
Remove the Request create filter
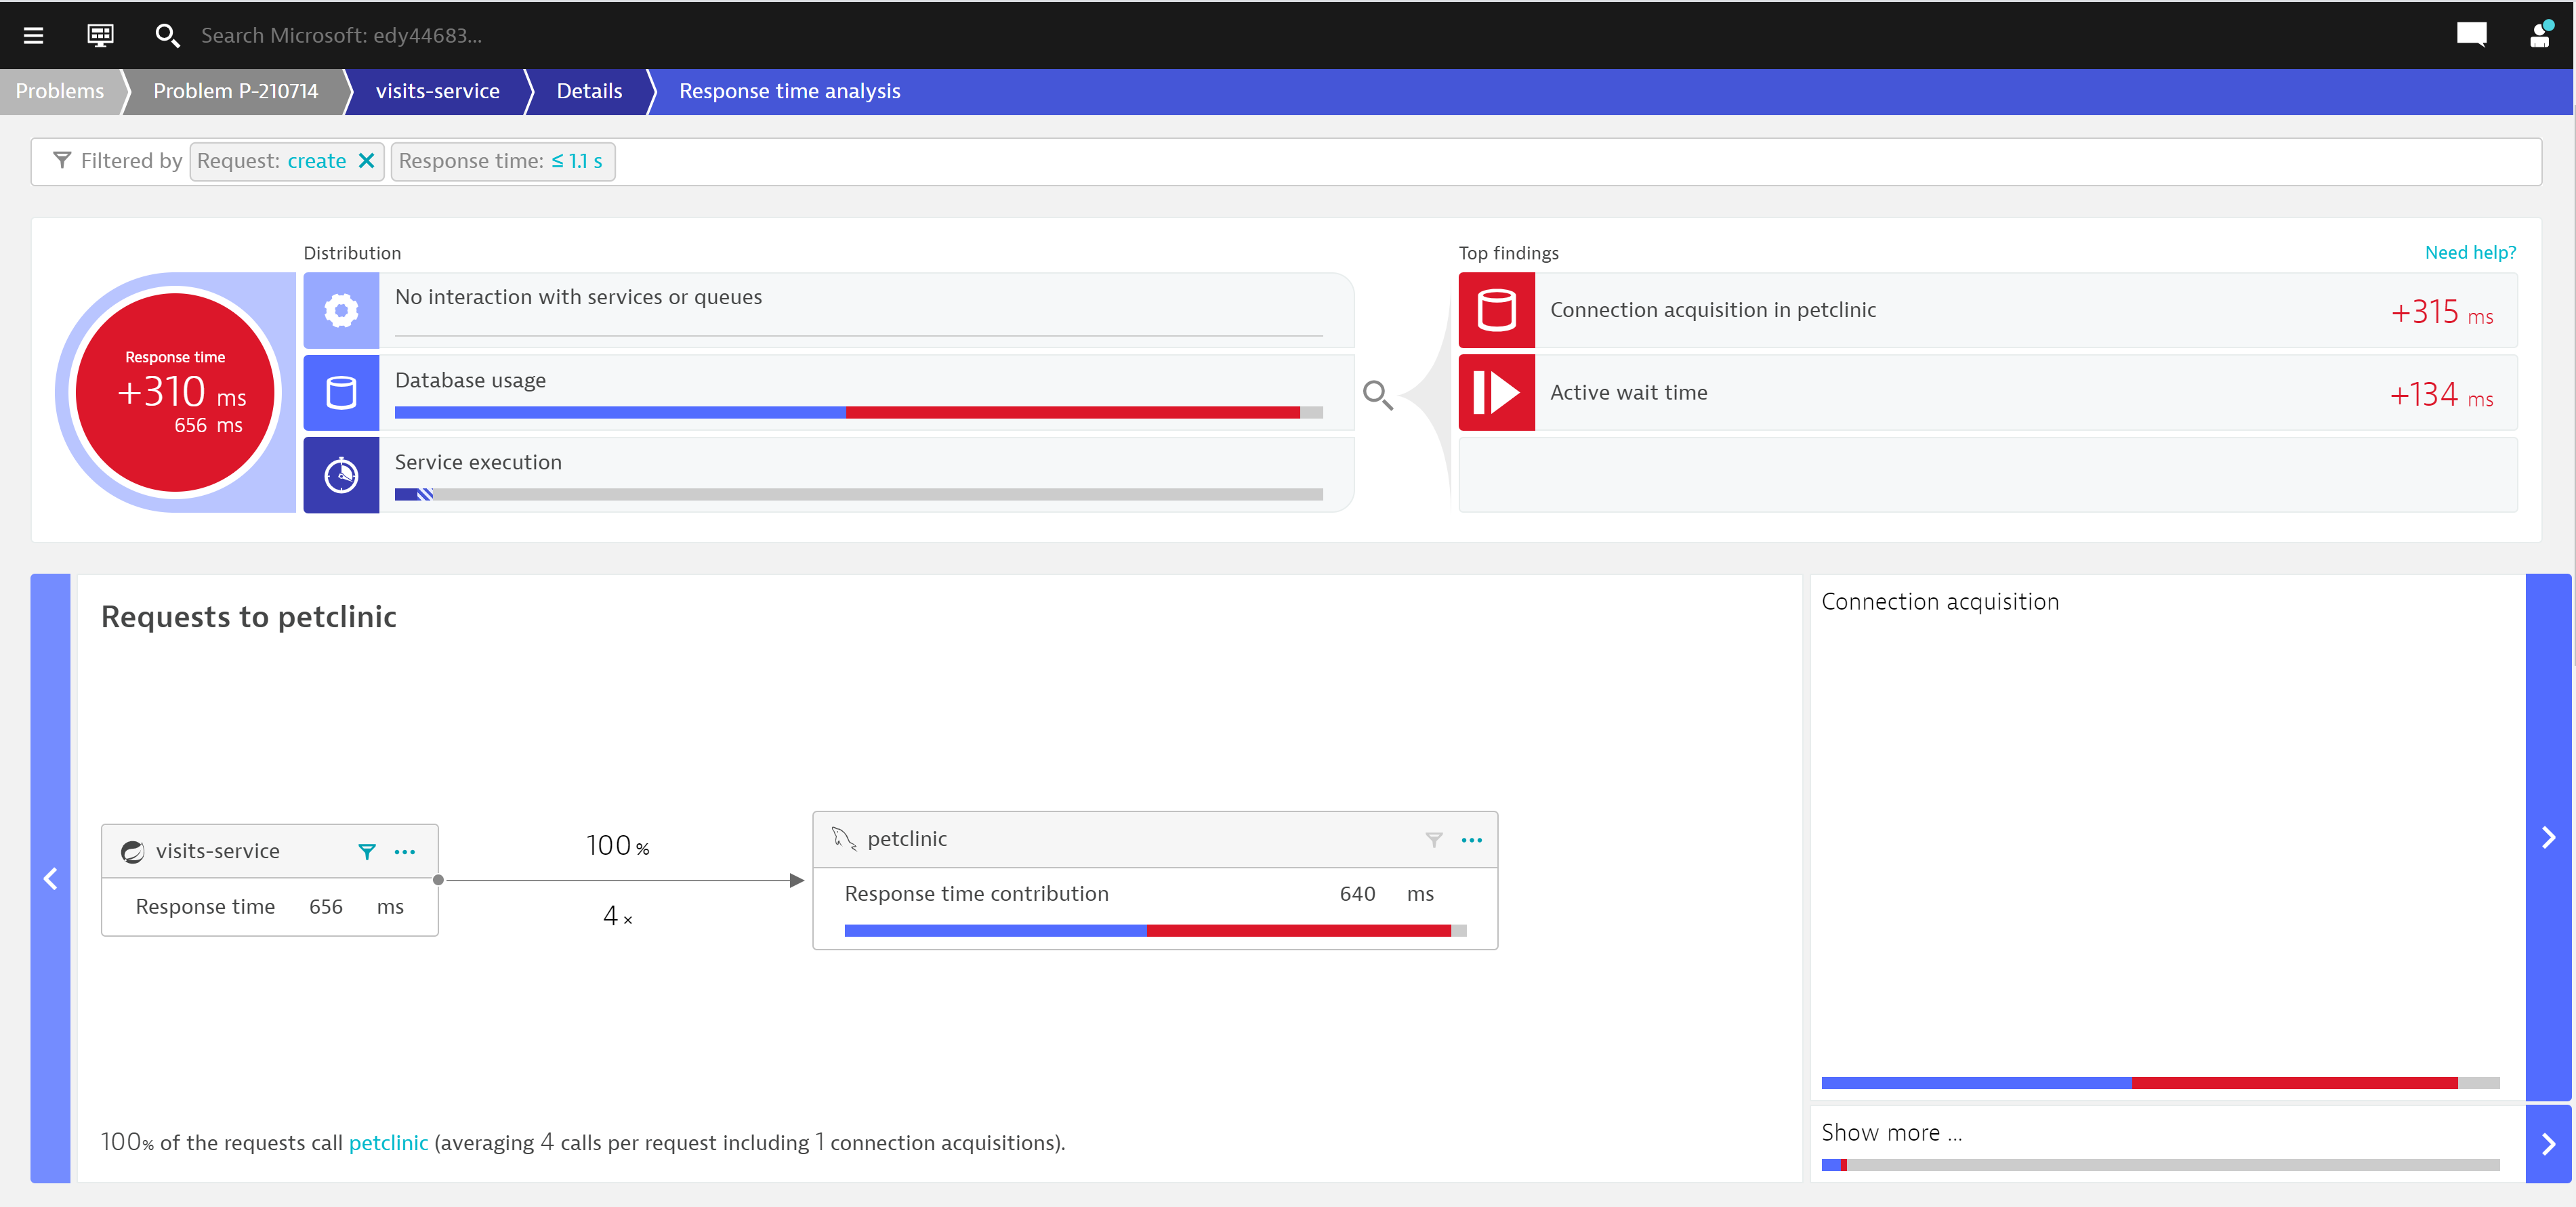click(367, 161)
